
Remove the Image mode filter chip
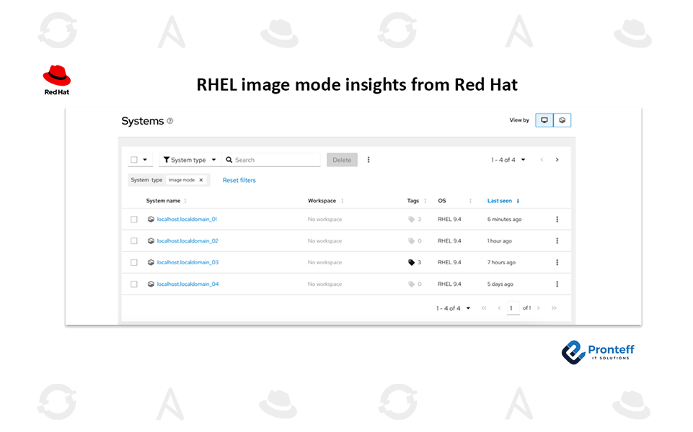click(201, 180)
